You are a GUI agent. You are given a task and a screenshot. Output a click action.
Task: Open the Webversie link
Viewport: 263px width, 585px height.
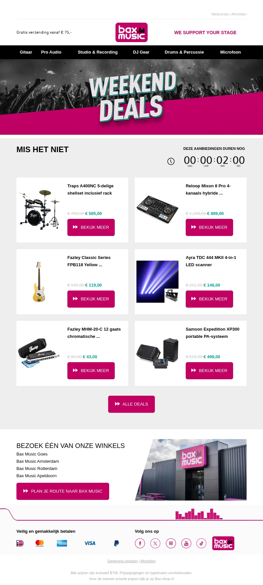pos(220,14)
